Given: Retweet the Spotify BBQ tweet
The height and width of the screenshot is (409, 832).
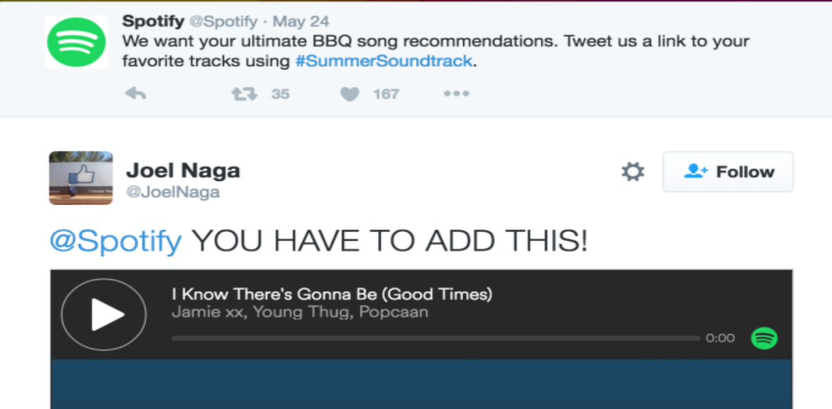Looking at the screenshot, I should coord(243,94).
